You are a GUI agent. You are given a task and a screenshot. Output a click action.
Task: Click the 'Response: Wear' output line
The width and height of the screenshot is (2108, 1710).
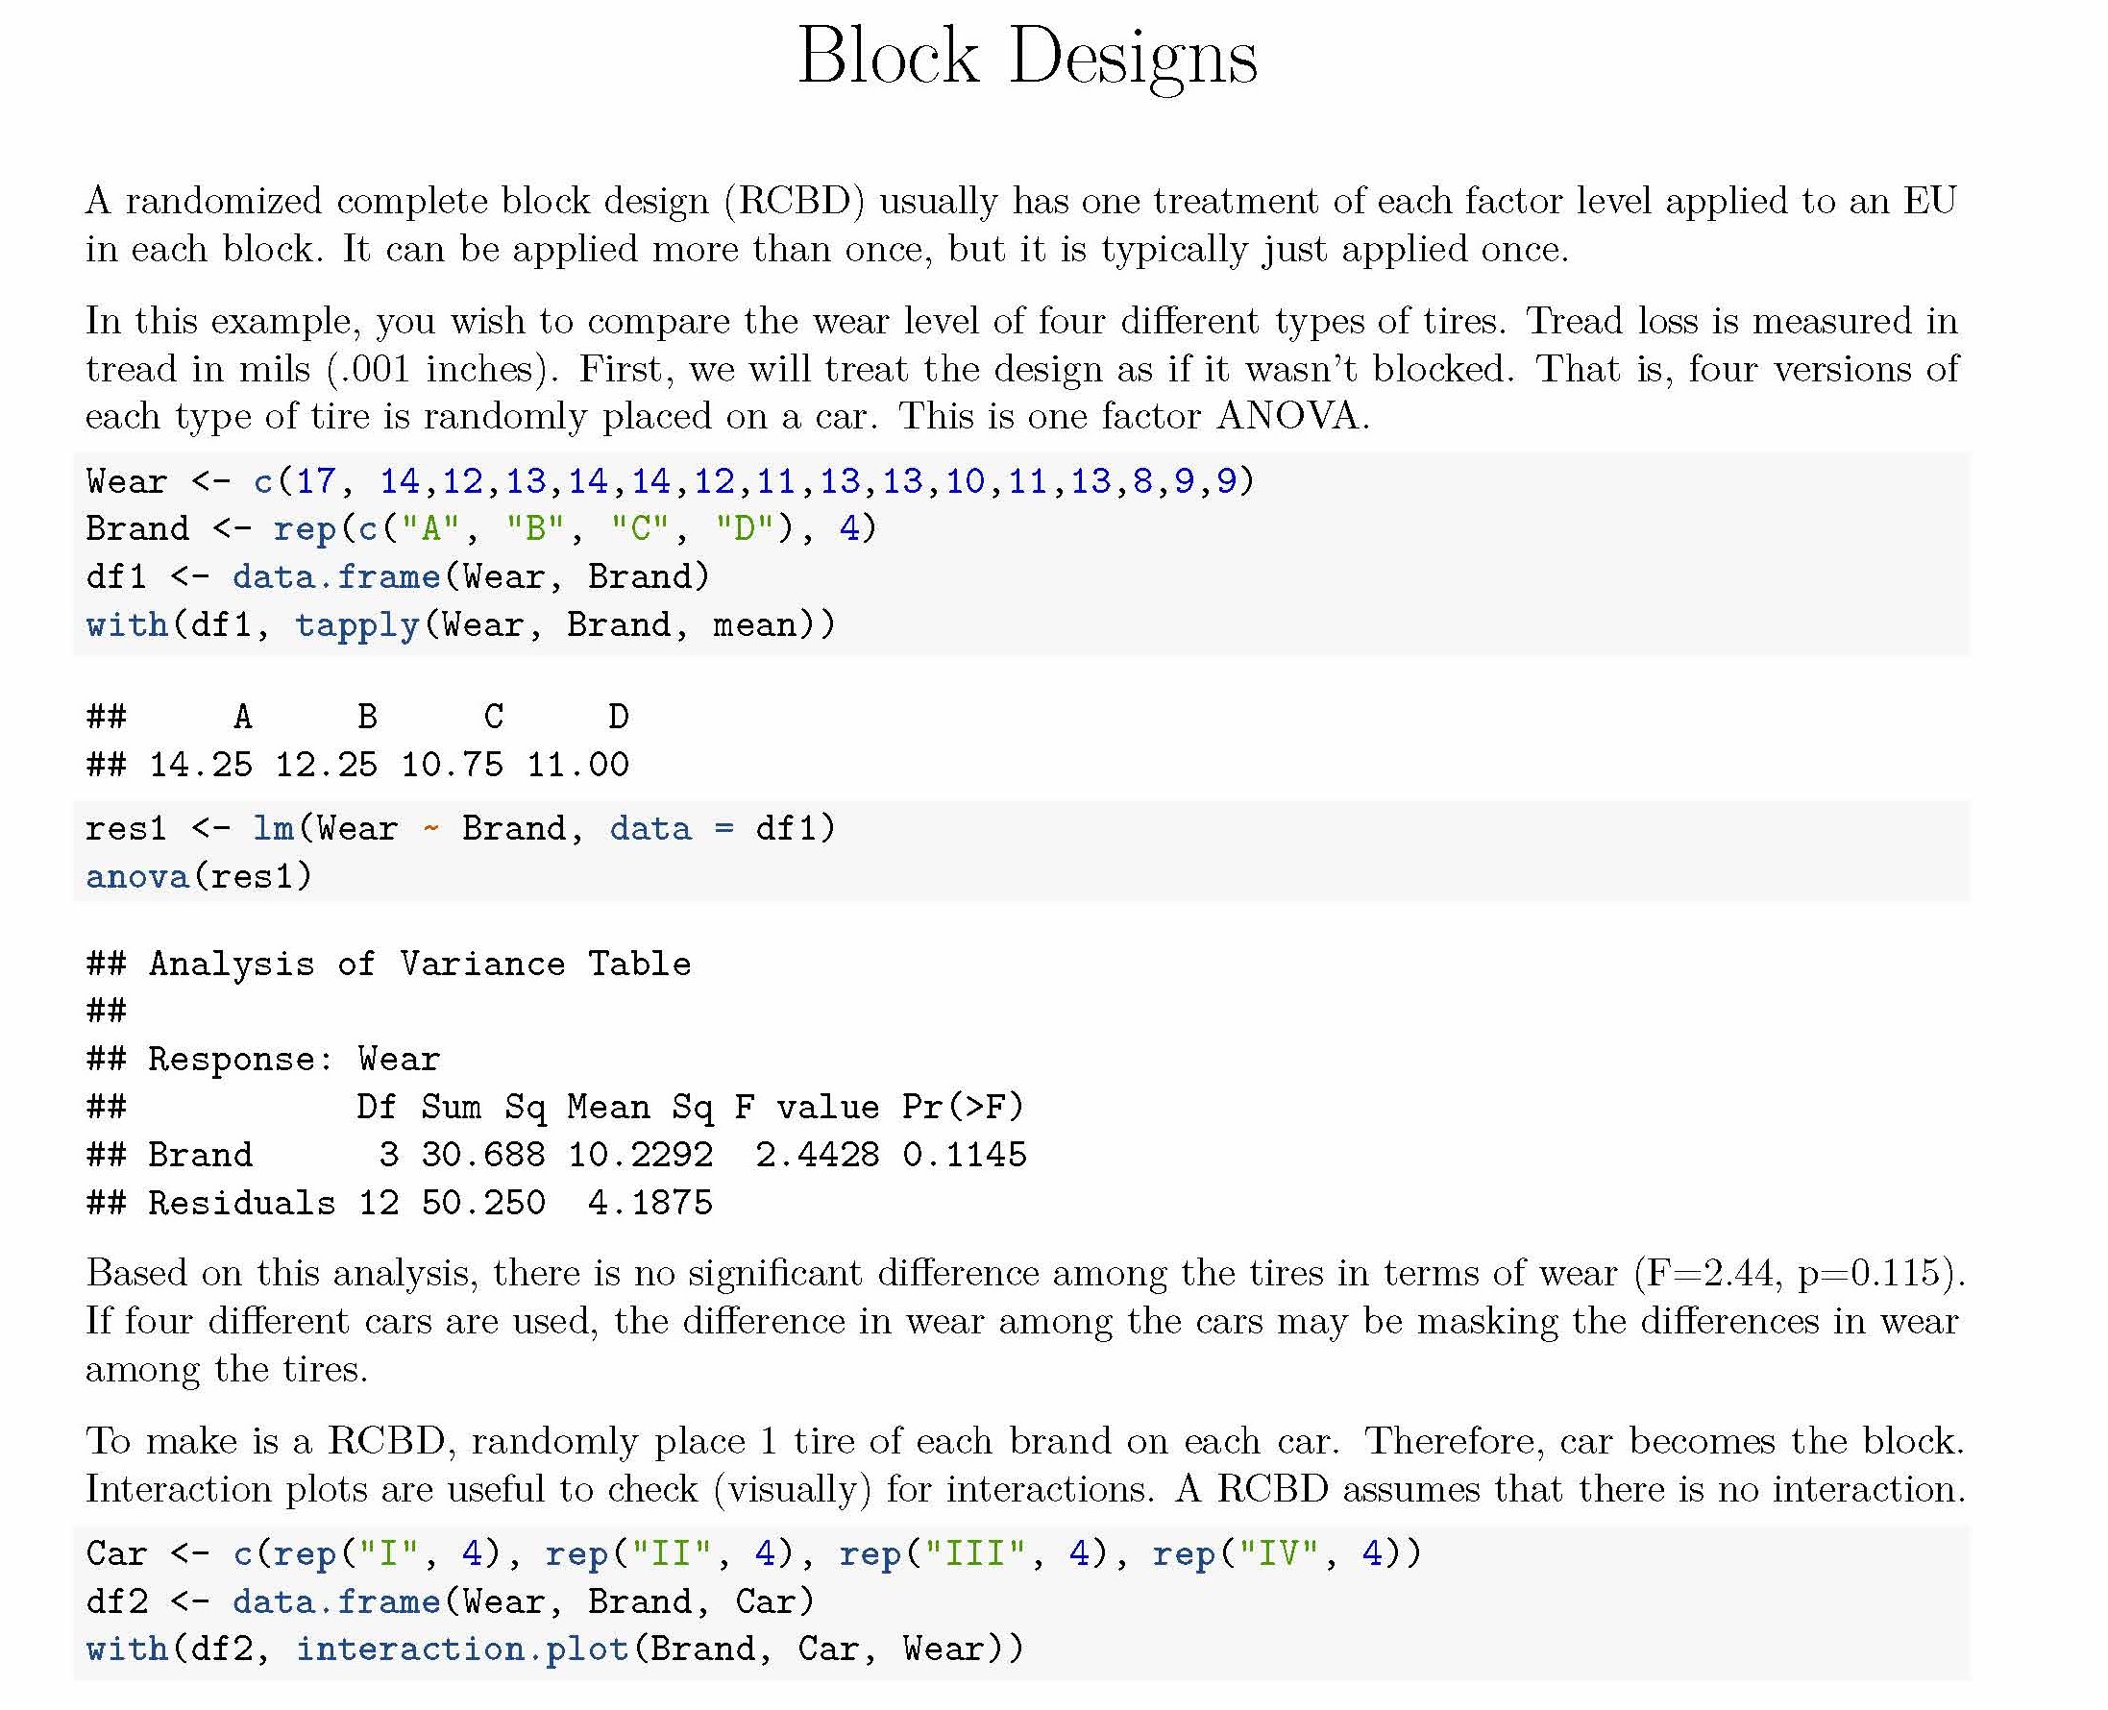pos(294,1059)
